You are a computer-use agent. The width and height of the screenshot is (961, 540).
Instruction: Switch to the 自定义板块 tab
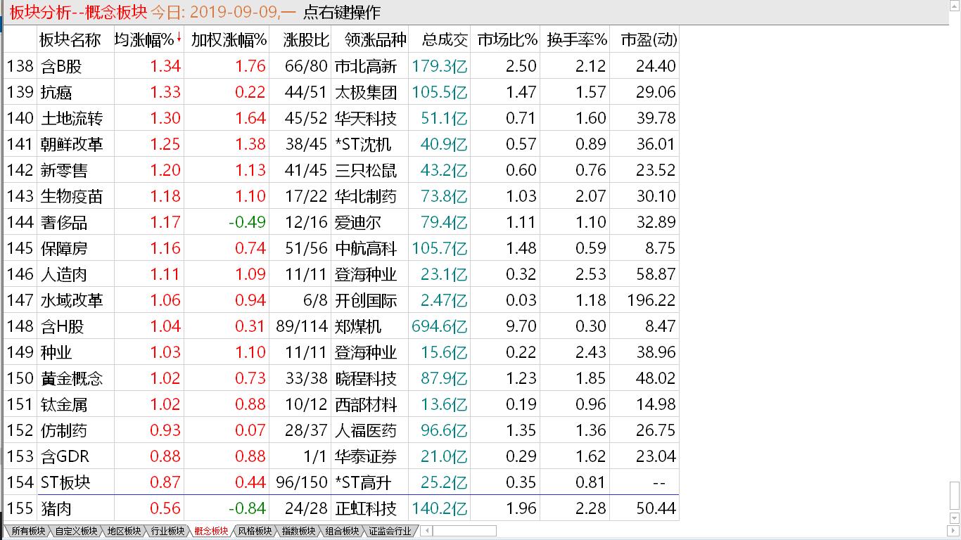point(76,532)
